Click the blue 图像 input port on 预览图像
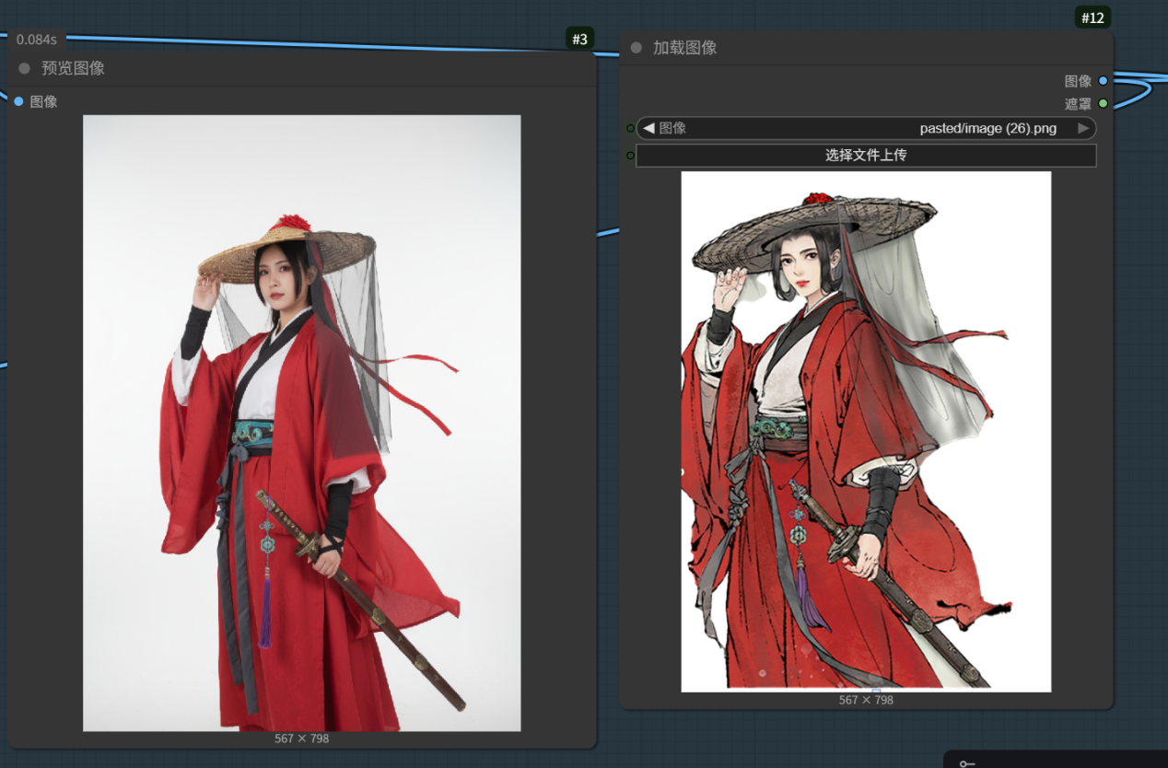 [18, 101]
